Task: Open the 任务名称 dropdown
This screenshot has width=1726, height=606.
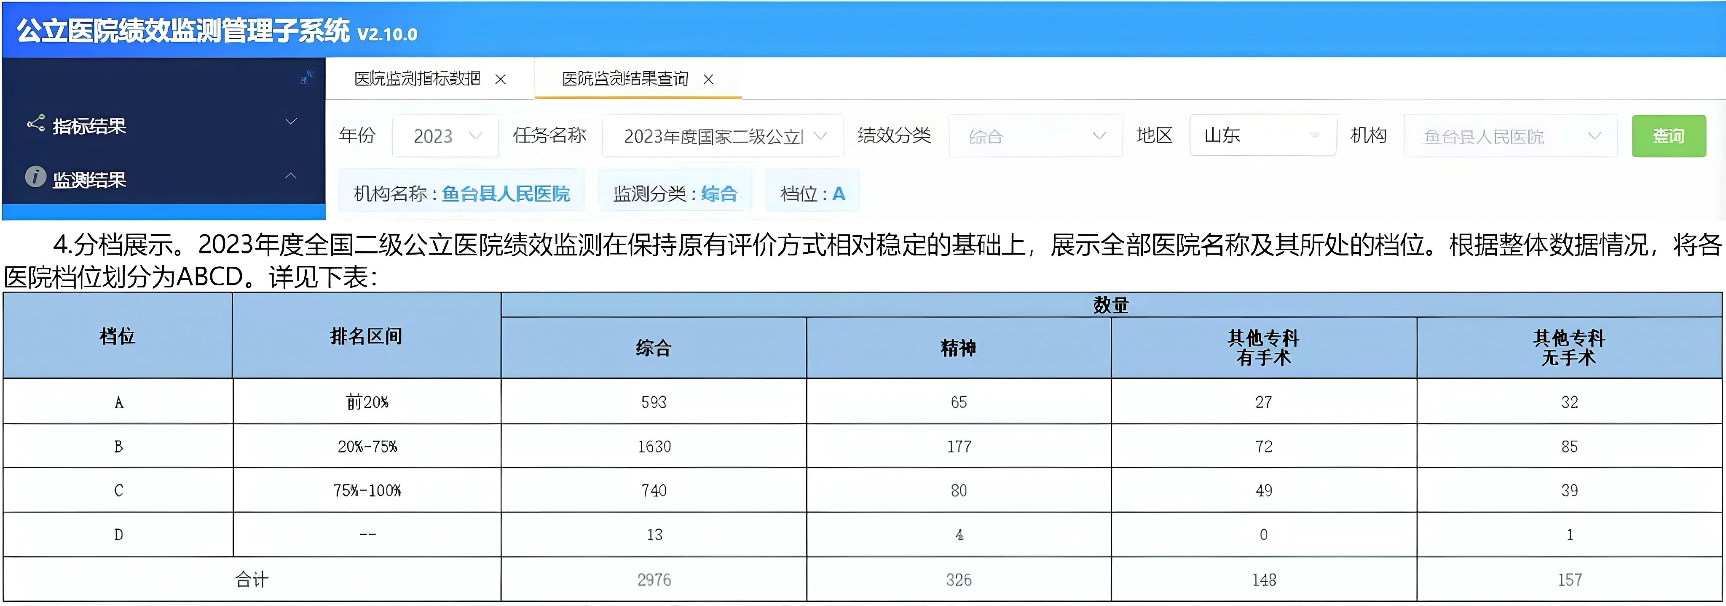Action: coord(722,136)
